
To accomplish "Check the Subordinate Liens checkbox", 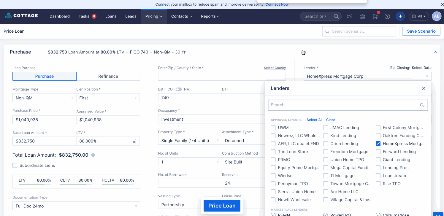I will coord(15,166).
